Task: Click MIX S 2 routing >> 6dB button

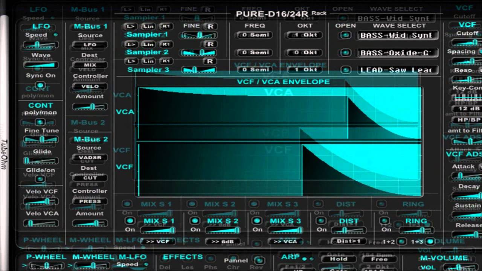Action: pos(223,242)
